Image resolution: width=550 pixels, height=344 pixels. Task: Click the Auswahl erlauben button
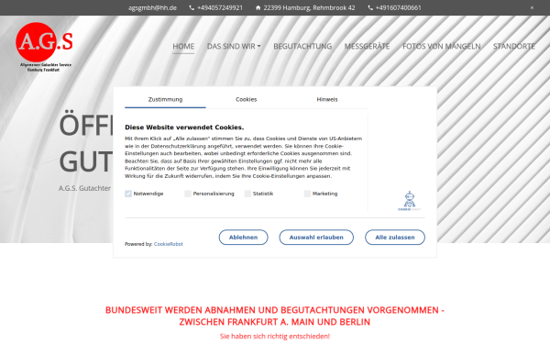[316, 238]
